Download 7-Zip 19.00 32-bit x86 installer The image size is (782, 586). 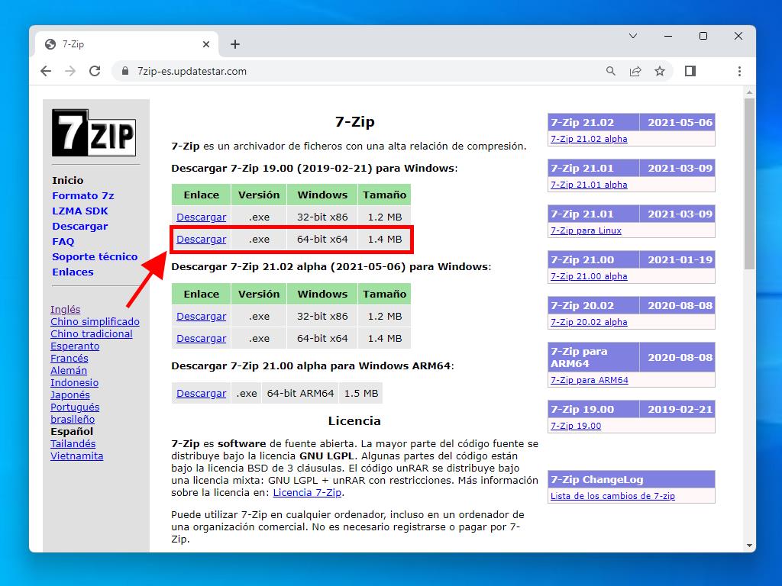click(202, 217)
